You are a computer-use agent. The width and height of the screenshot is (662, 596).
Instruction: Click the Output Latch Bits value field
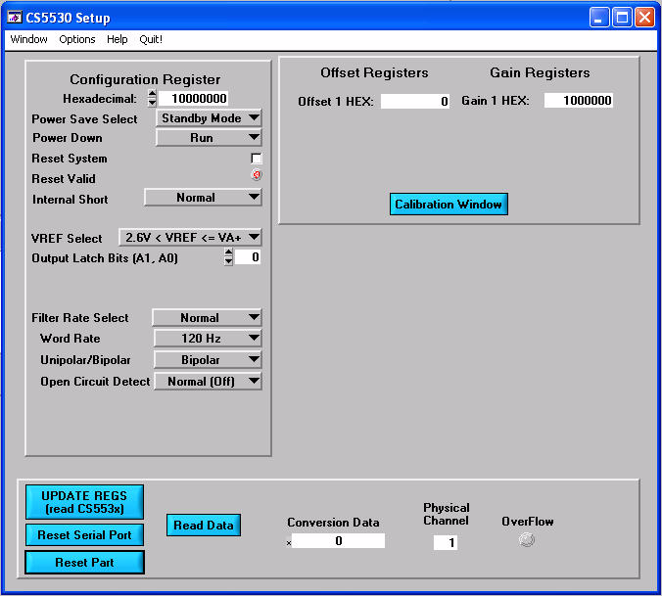click(248, 257)
